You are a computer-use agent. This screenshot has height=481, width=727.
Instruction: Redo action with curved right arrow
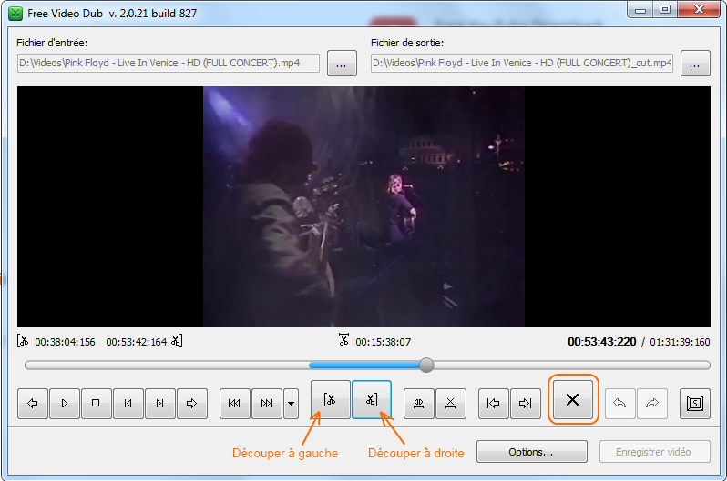tap(652, 403)
